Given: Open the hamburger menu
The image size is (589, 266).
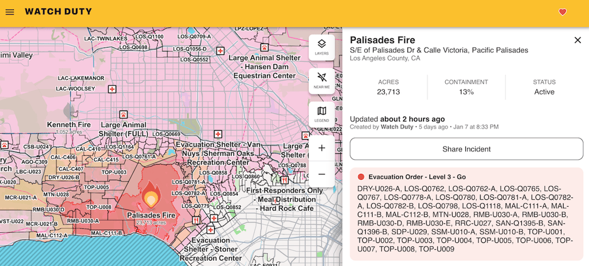Looking at the screenshot, I should click(x=10, y=12).
